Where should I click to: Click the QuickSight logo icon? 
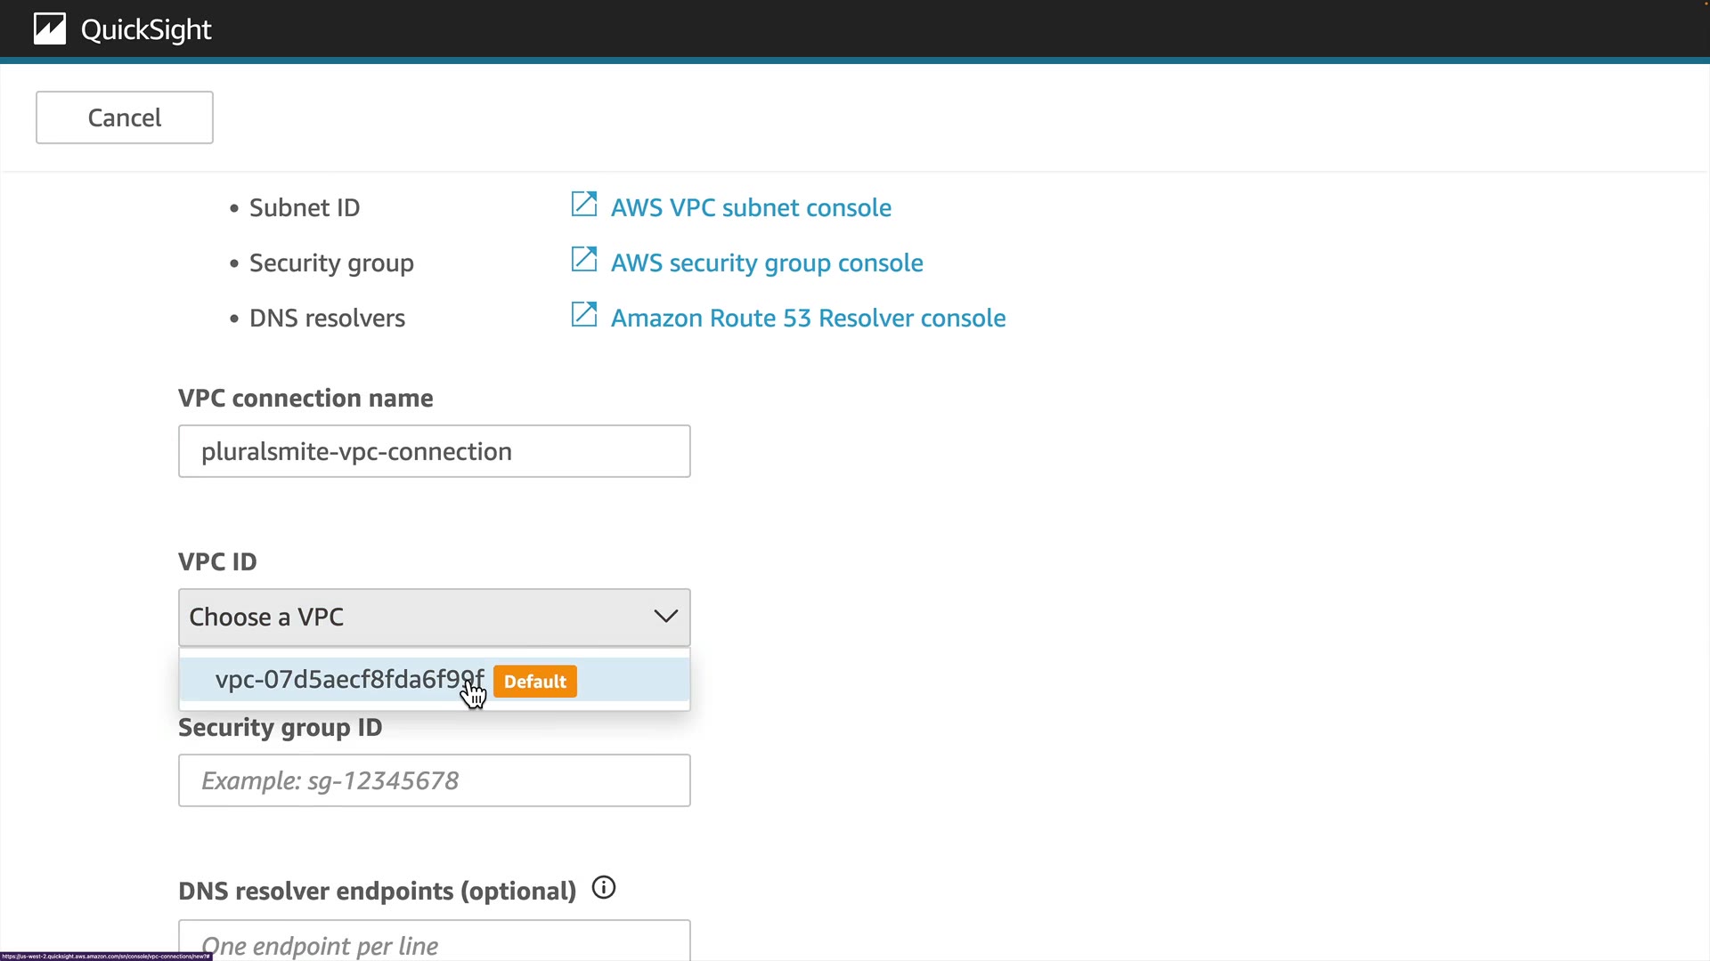coord(50,29)
